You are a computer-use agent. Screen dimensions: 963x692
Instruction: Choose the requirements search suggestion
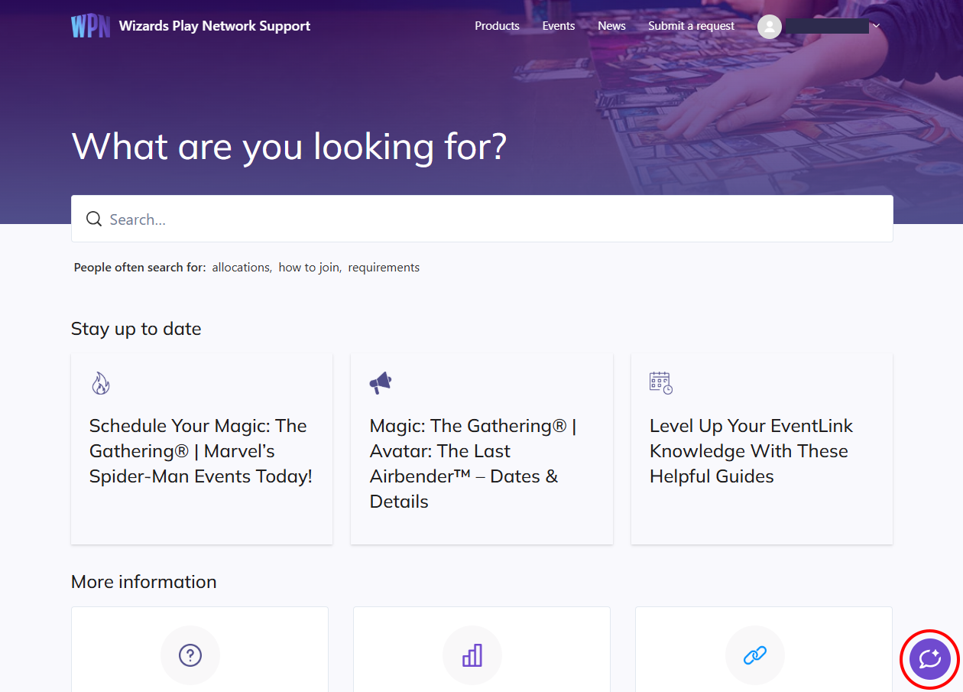(384, 268)
